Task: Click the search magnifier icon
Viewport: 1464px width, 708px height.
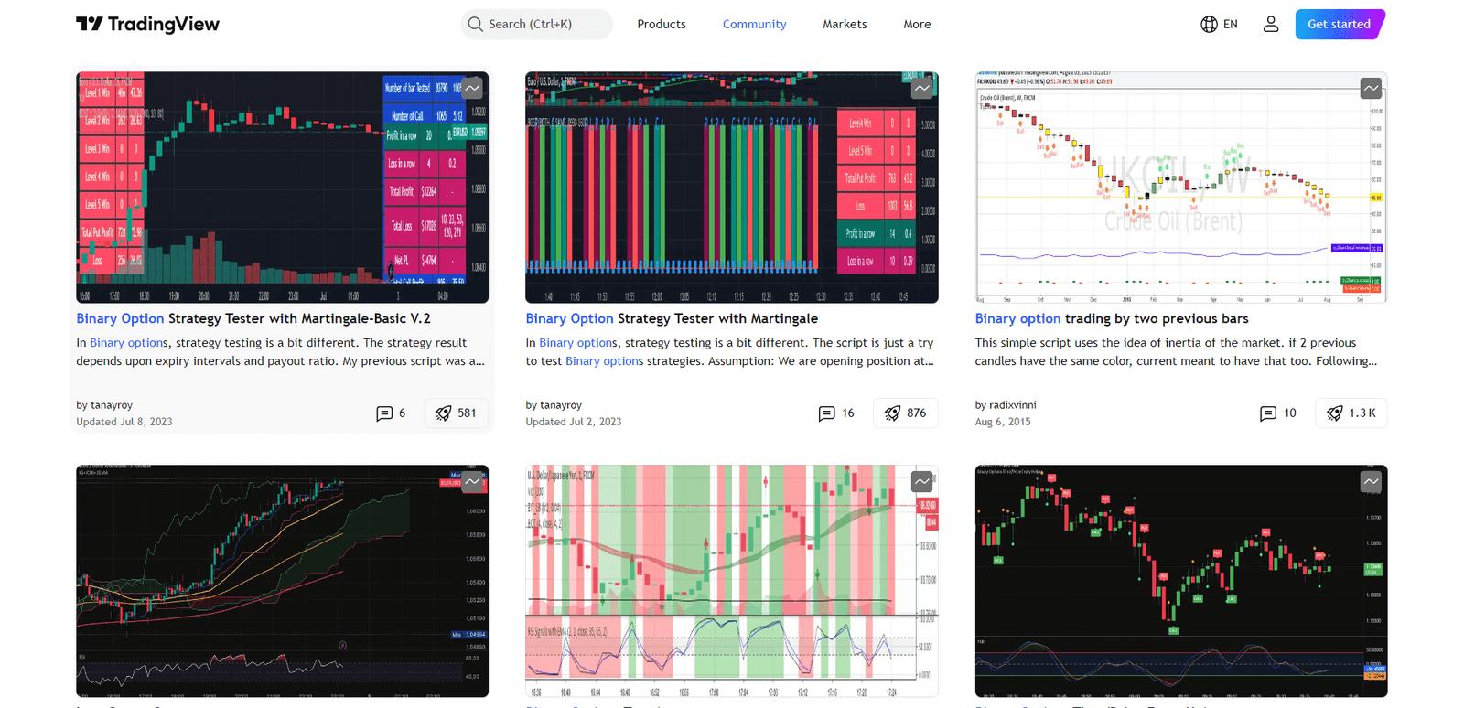Action: (x=475, y=24)
